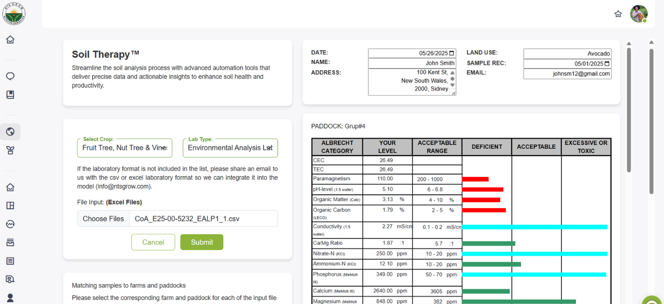Image resolution: width=664 pixels, height=304 pixels.
Task: Click the page vertical scrollbar
Action: [x=651, y=121]
